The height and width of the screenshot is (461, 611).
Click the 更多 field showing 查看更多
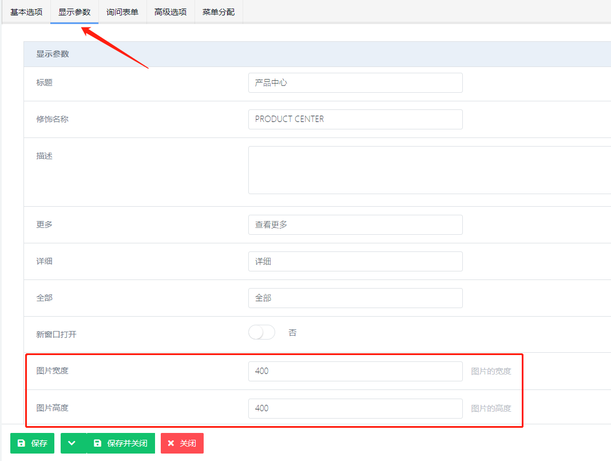pos(355,224)
